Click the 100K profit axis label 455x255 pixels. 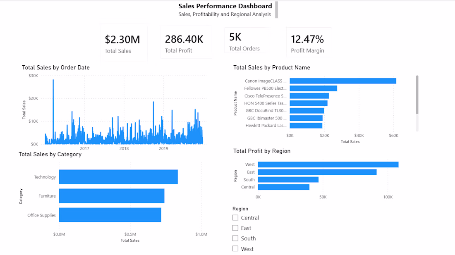[x=388, y=197]
